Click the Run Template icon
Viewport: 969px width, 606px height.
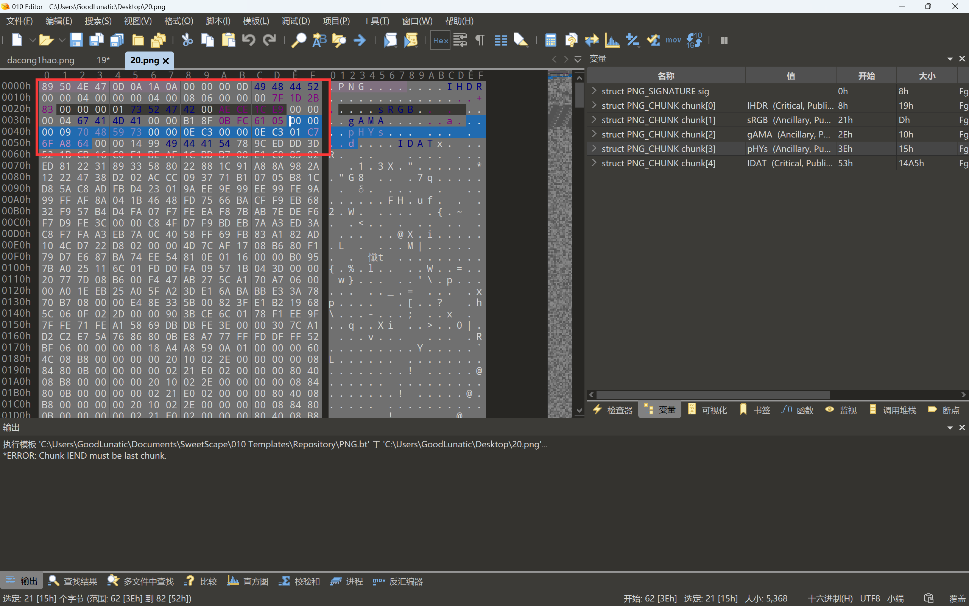[x=411, y=40]
